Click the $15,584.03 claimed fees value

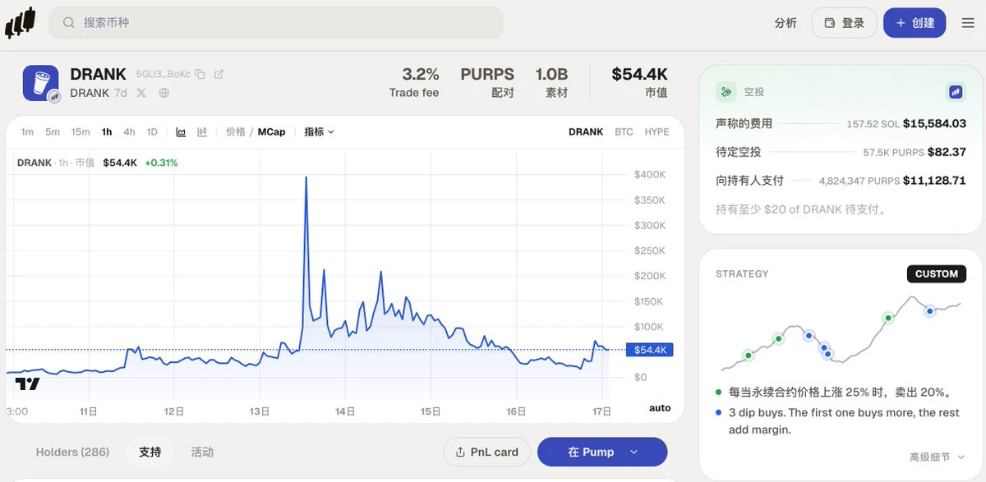(934, 123)
